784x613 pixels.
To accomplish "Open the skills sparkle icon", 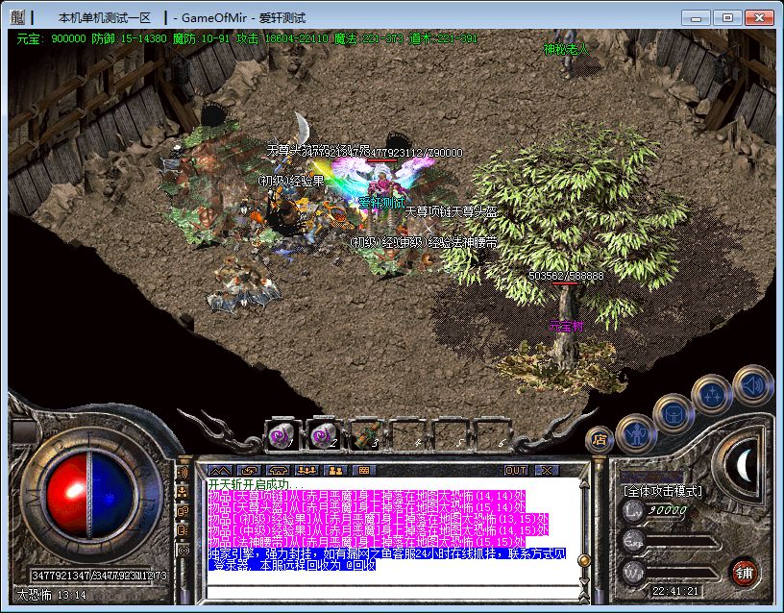I will (712, 394).
